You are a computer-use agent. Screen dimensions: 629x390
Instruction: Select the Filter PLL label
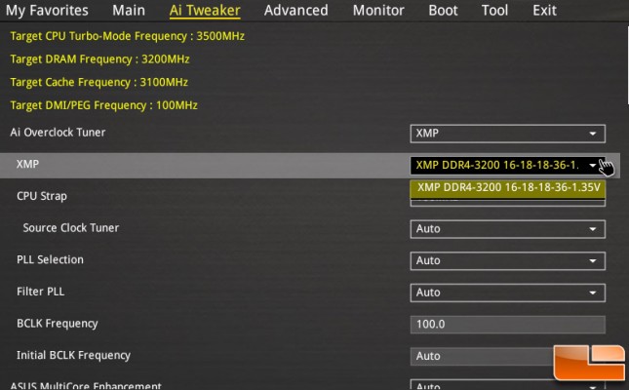[x=41, y=292]
